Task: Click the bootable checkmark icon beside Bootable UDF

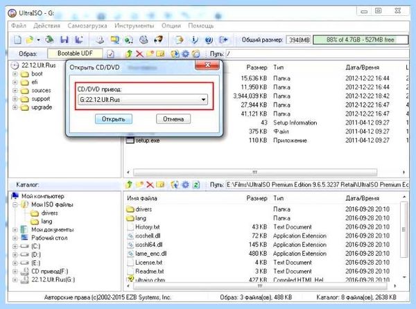Action: point(110,54)
